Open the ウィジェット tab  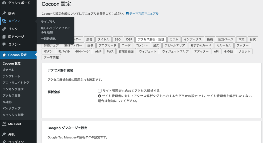click(x=148, y=52)
